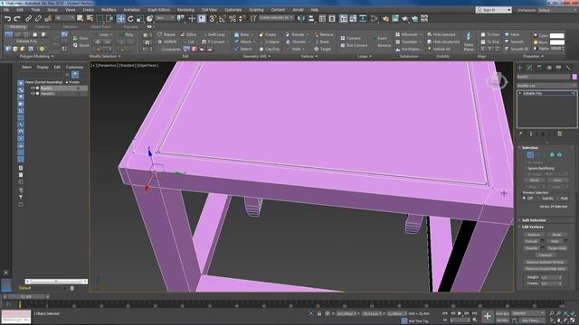Choose the Rectangular Selection Region icon
This screenshot has height=325, width=579.
coord(100,18)
